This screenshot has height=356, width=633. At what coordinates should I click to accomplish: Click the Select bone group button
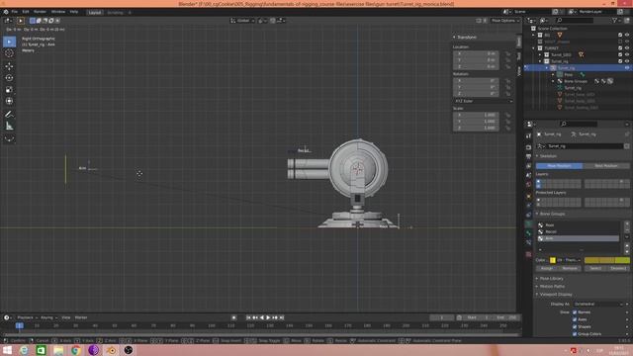(595, 268)
